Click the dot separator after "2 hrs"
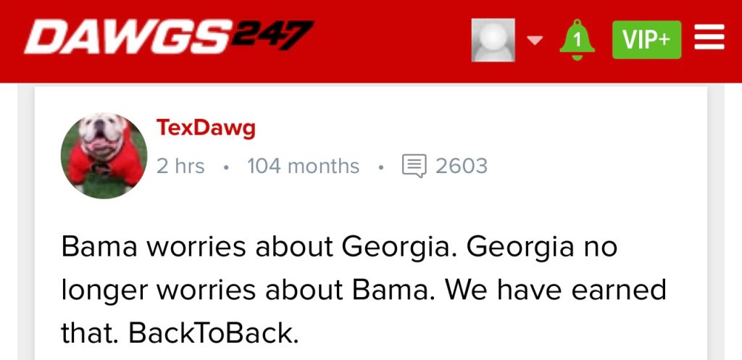This screenshot has width=742, height=360. (x=226, y=167)
